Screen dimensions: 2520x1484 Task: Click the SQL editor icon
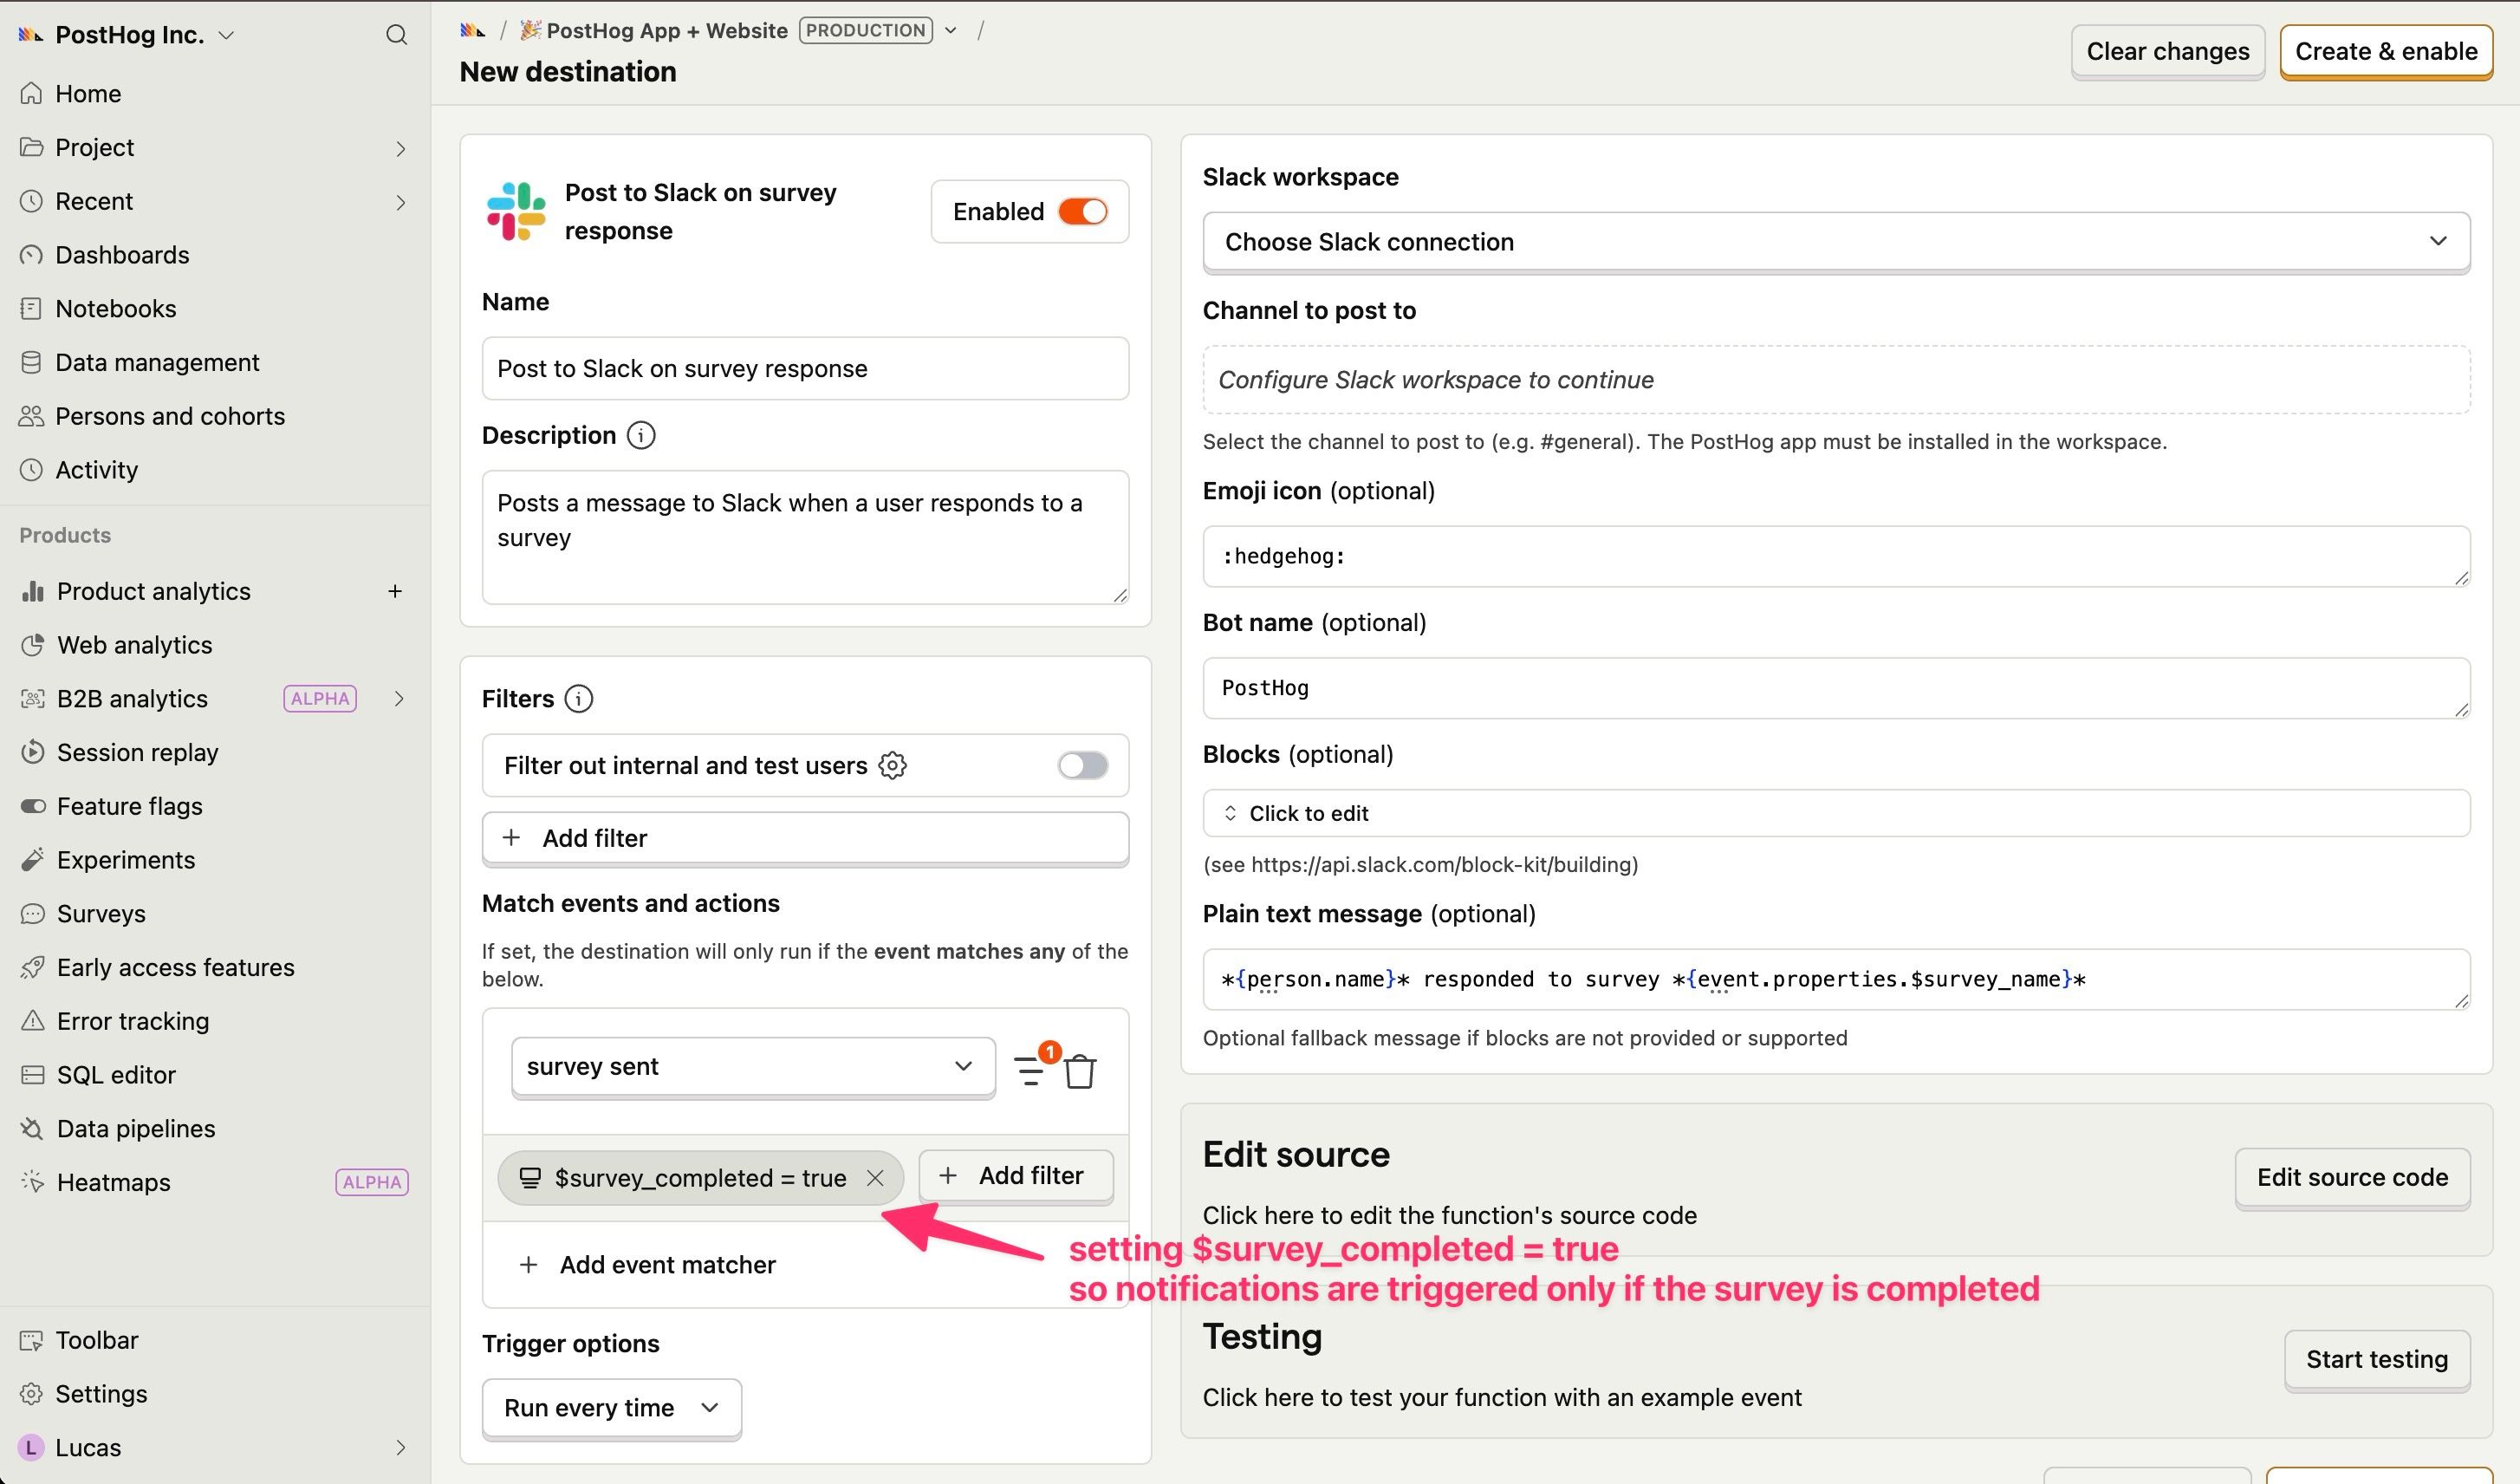32,1075
